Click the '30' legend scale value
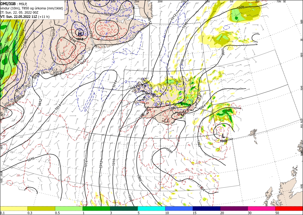Image resolution: width=303 pixels, height=215 pixels. [250, 213]
